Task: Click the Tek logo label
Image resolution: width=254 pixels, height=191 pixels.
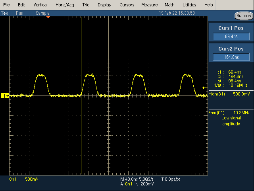Action: tap(4, 13)
